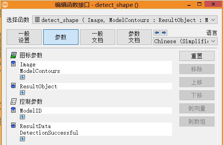Switch to the 一般设置 tab

coord(24,37)
